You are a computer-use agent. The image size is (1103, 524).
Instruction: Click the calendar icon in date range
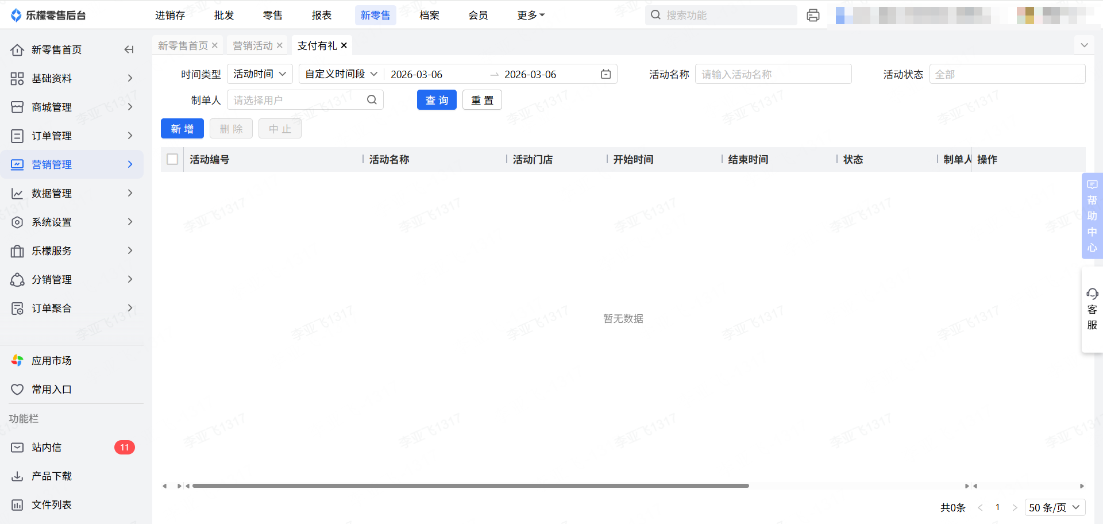click(x=606, y=74)
